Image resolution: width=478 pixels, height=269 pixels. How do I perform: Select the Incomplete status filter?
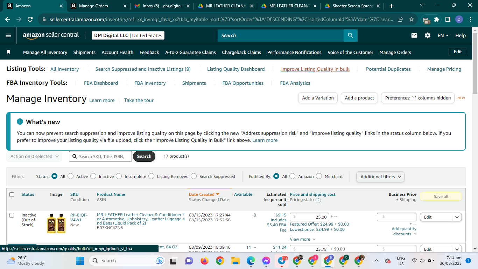119,176
